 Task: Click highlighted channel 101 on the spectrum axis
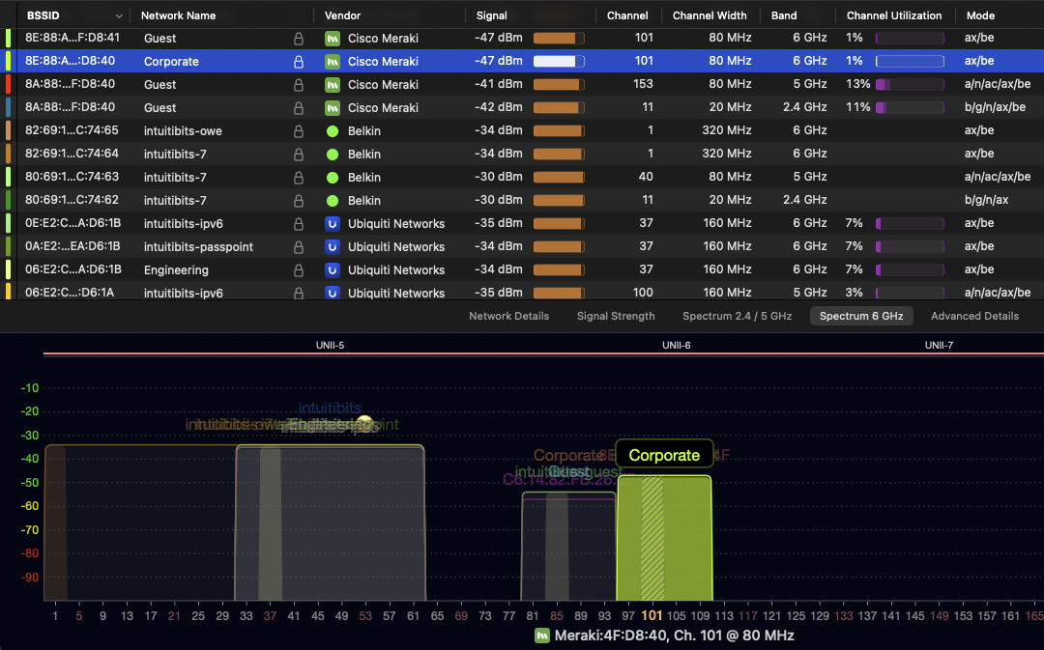tap(652, 616)
